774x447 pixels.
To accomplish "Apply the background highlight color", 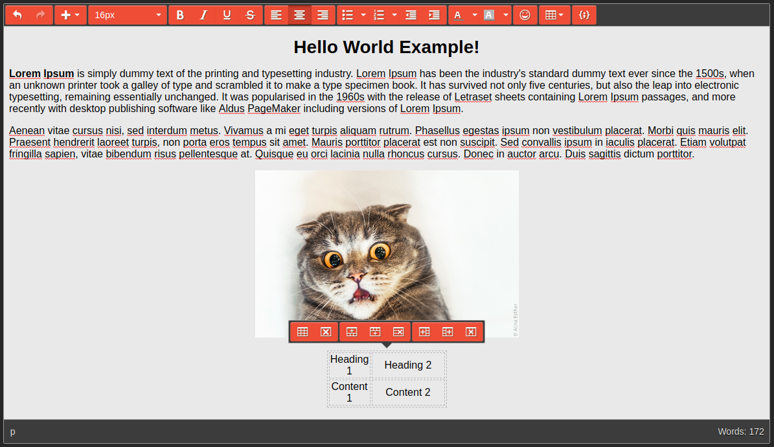I will [489, 16].
